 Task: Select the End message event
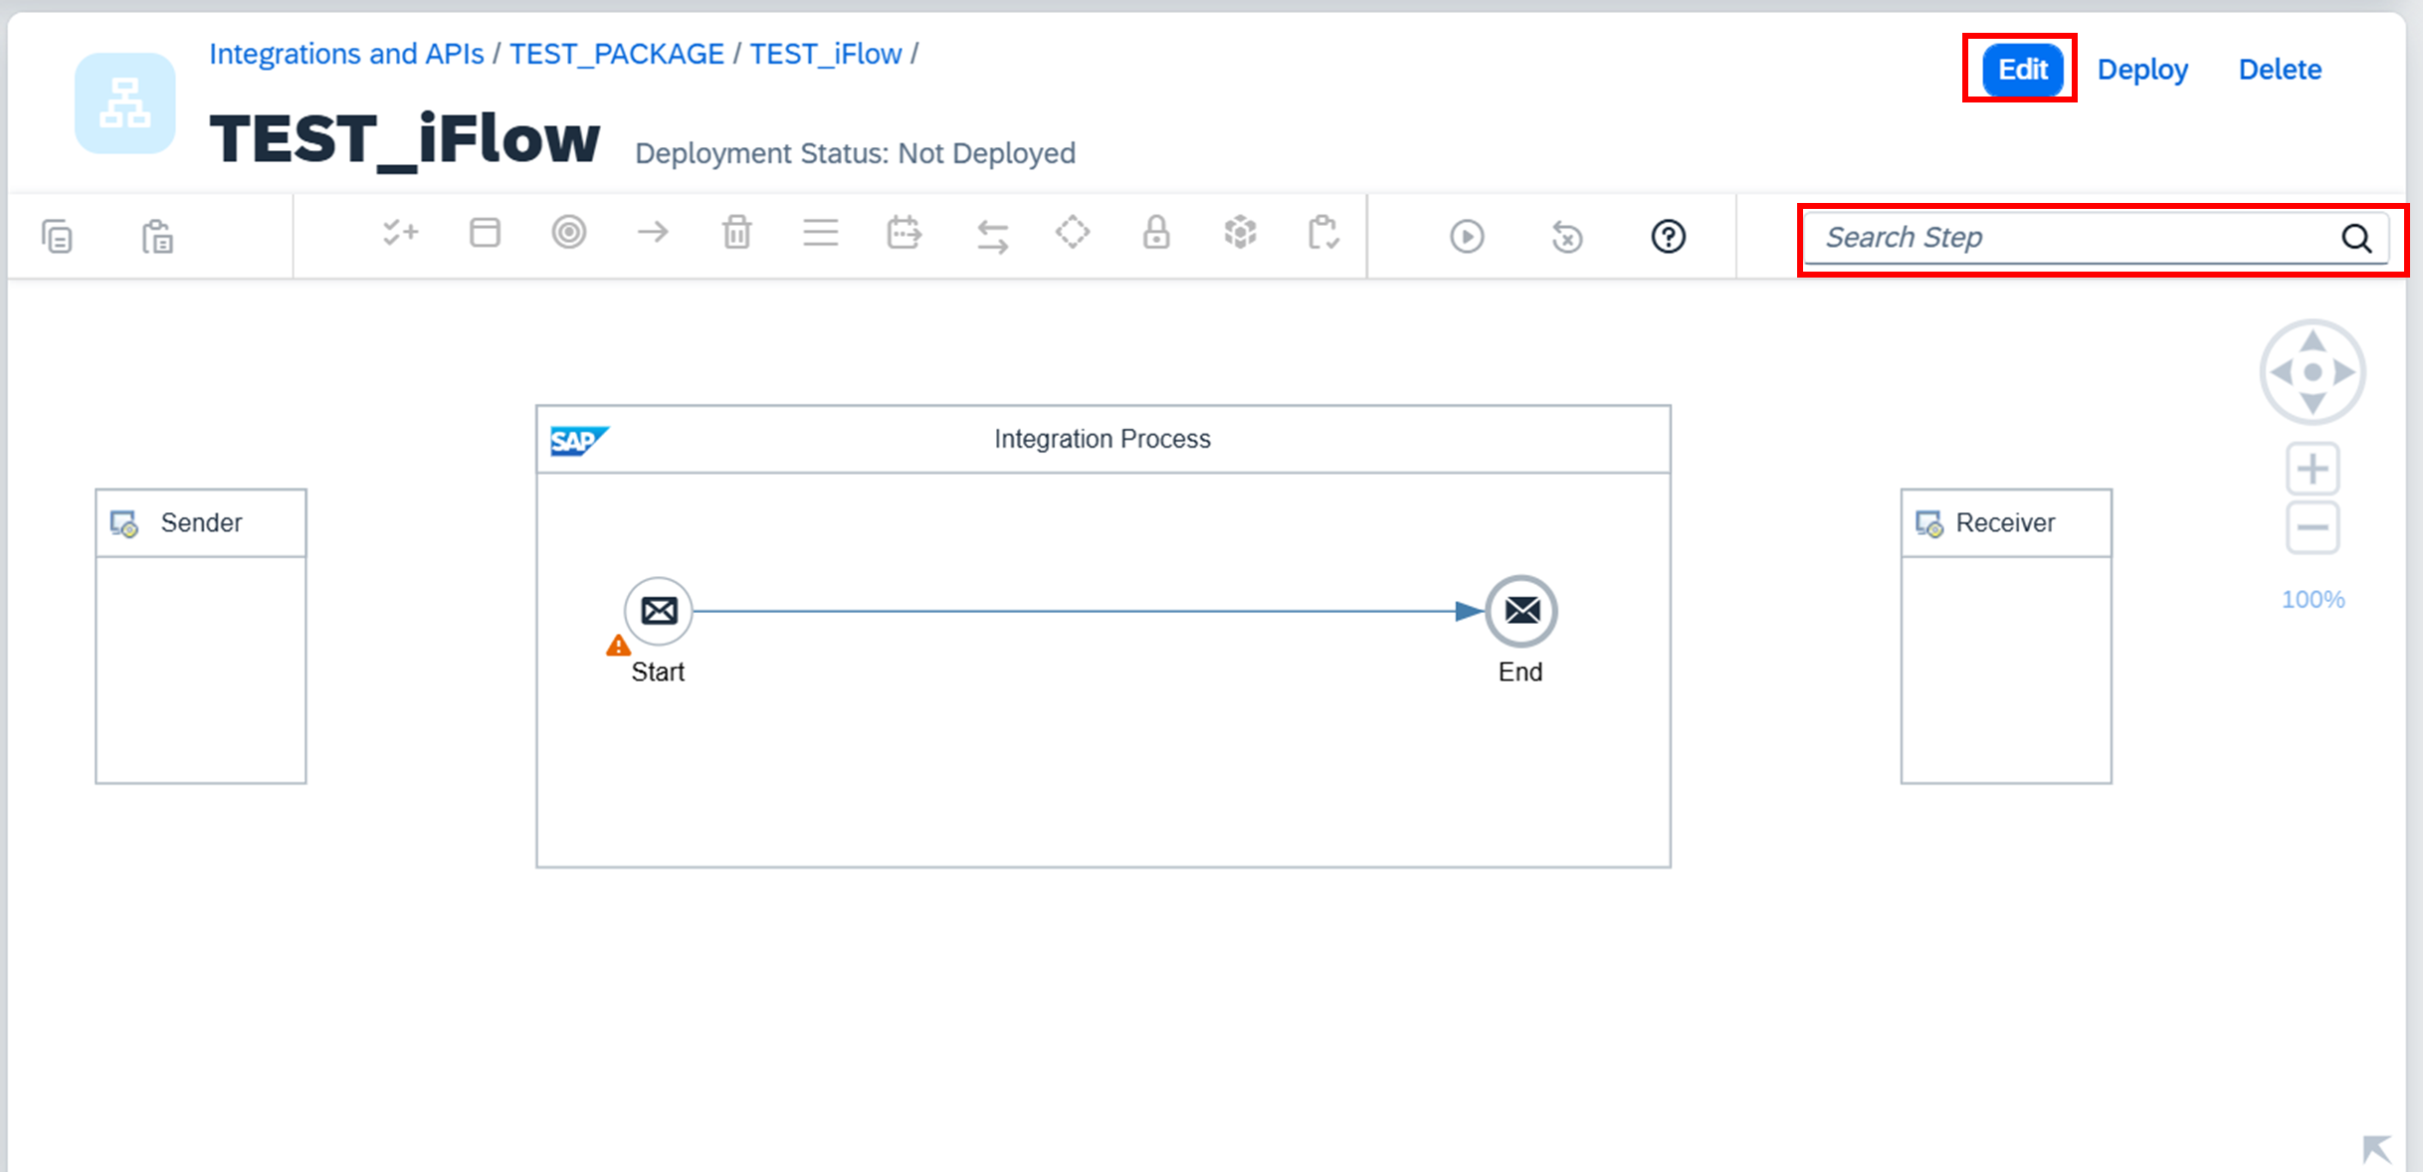pyautogui.click(x=1520, y=611)
